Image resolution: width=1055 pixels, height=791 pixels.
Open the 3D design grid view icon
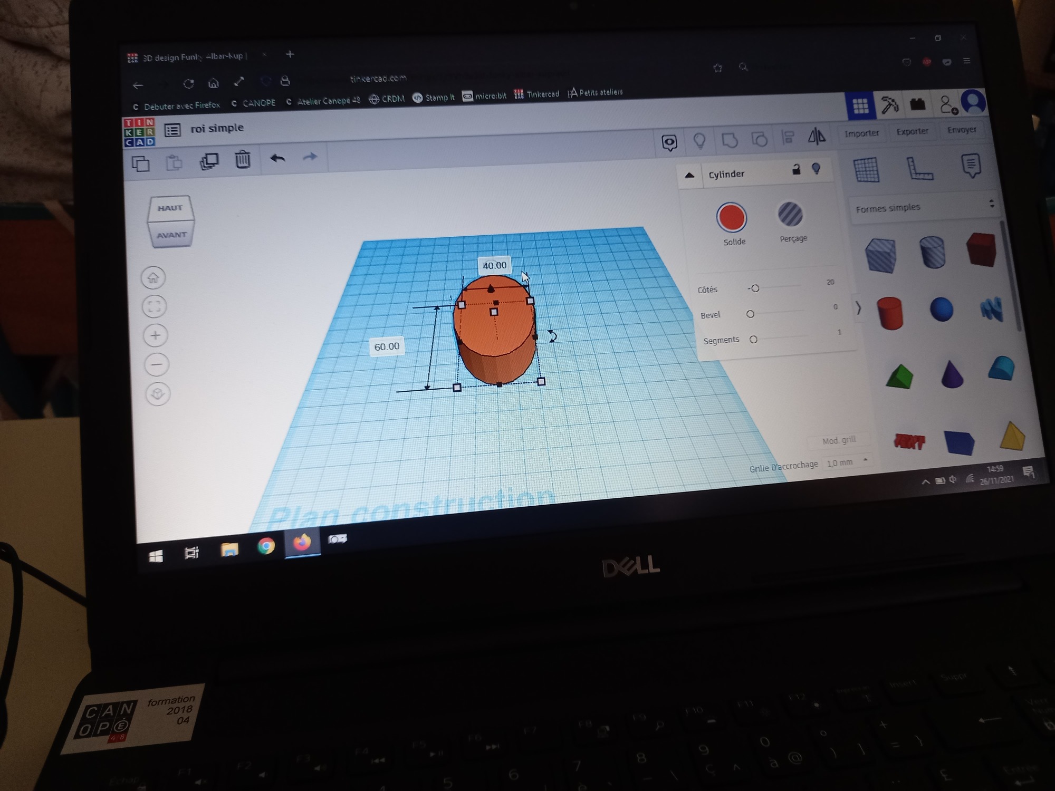(x=860, y=106)
